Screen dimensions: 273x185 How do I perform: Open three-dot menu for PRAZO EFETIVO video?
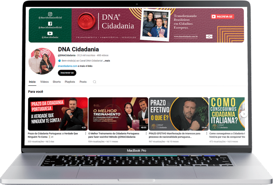pos(207,133)
